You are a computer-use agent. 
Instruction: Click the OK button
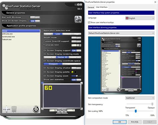pos(120,122)
